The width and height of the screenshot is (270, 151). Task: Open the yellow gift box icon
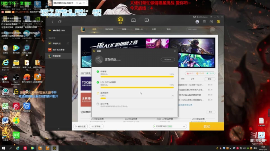(218, 22)
